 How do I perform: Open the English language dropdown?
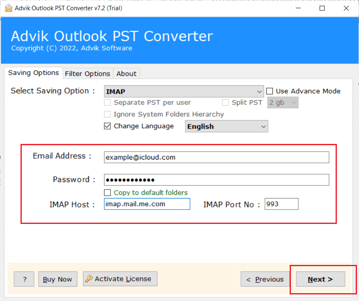tap(226, 126)
